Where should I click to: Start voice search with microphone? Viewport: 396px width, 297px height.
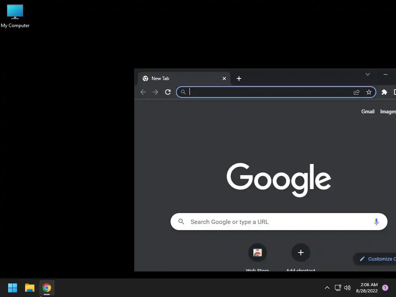pyautogui.click(x=376, y=222)
